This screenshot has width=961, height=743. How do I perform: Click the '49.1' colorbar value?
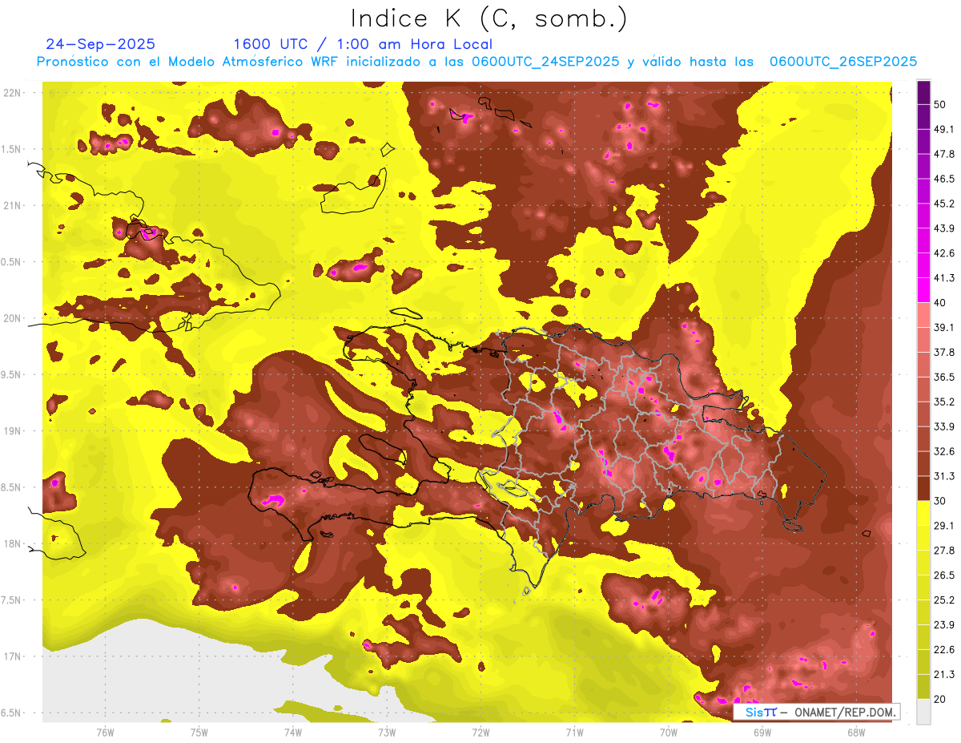[943, 129]
